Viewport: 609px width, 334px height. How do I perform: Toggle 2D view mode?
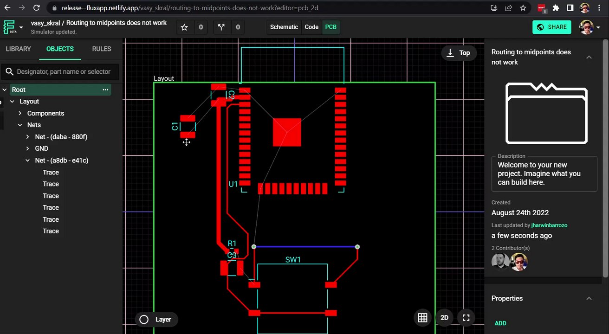[x=444, y=318]
